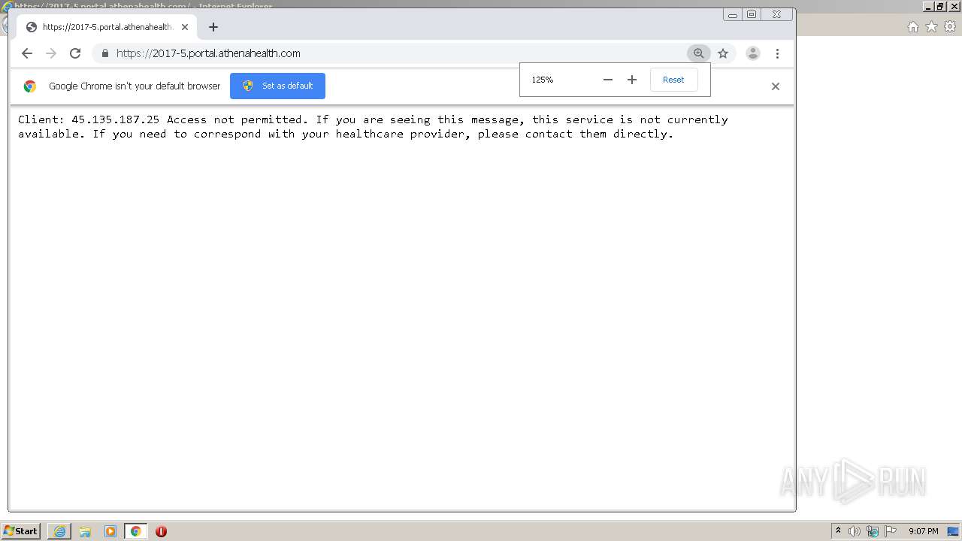Image resolution: width=962 pixels, height=541 pixels.
Task: Open Internet Explorer Tools gear
Action: [x=950, y=27]
